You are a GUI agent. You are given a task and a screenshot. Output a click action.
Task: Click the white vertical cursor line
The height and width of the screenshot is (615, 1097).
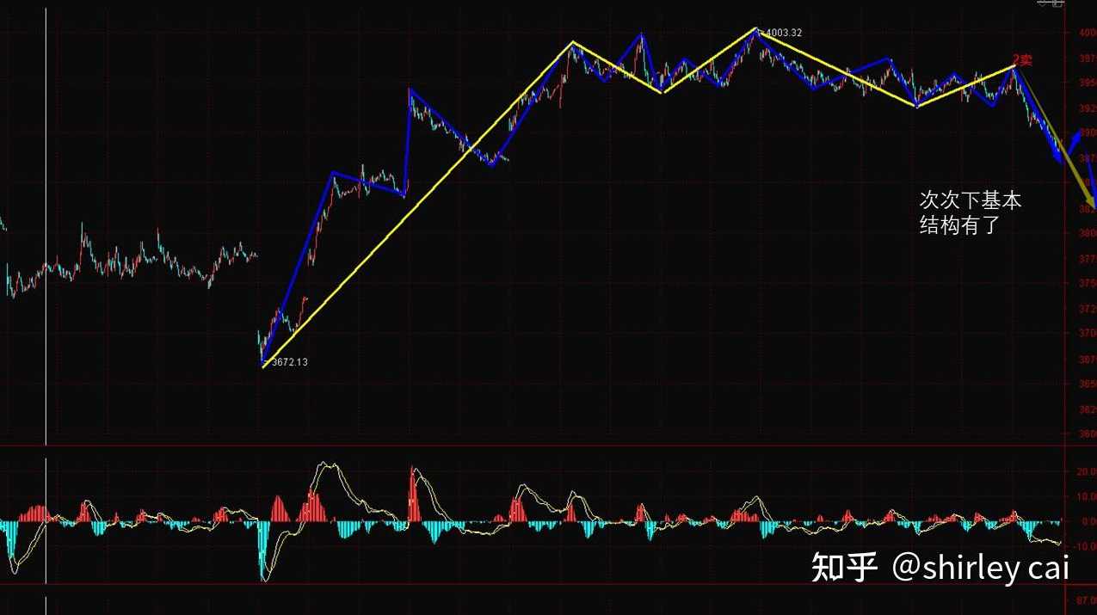tap(46, 258)
